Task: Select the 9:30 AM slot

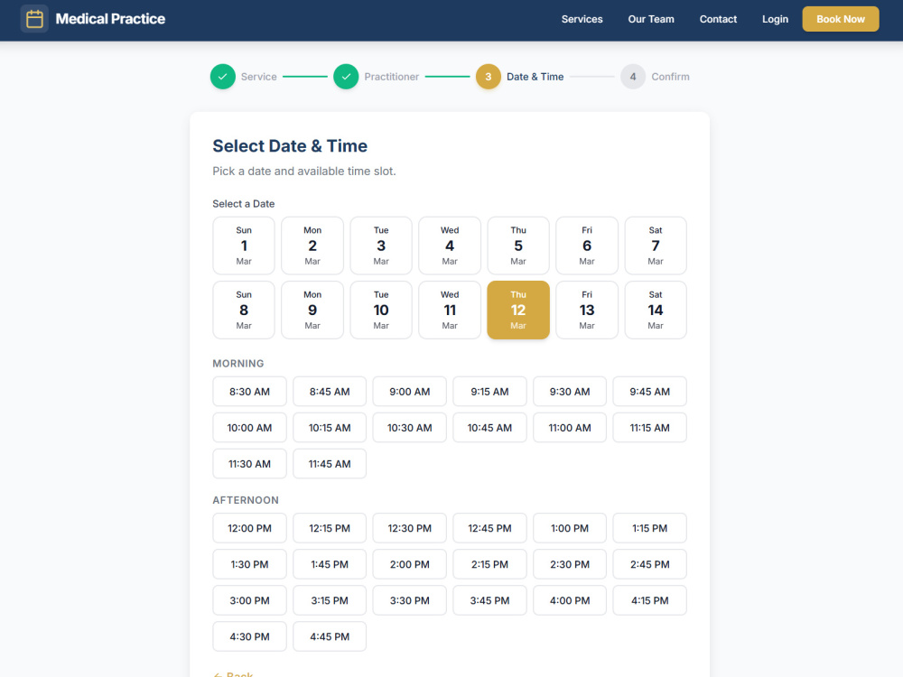Action: tap(570, 392)
